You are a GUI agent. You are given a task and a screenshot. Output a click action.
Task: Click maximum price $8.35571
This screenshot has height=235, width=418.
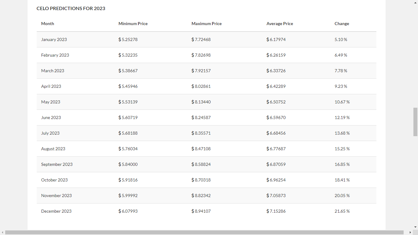201,133
